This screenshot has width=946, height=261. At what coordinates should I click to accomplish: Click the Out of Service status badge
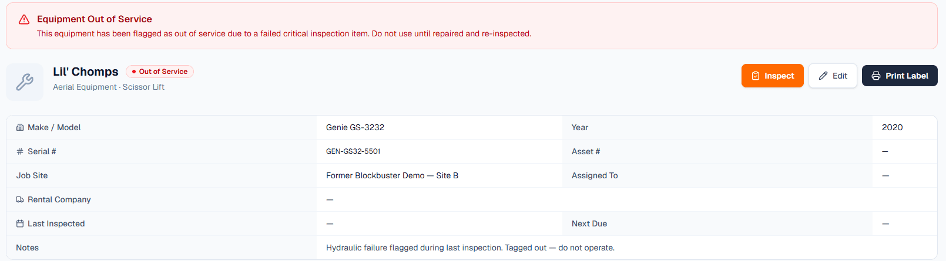160,72
